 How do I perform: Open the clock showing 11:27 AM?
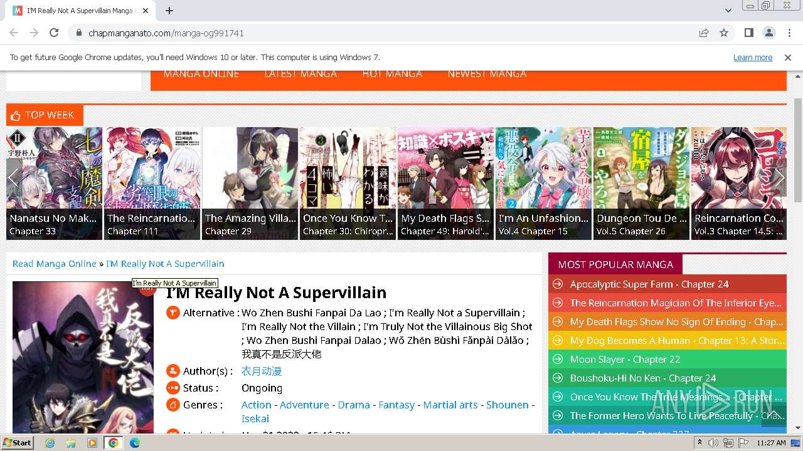coord(771,443)
